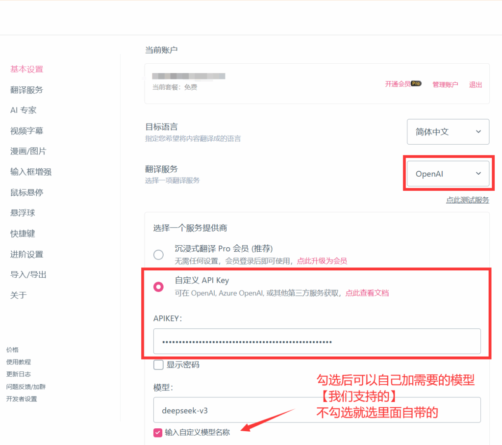Open the AI 专家 section
Viewport: 502px width, 445px height.
click(24, 110)
